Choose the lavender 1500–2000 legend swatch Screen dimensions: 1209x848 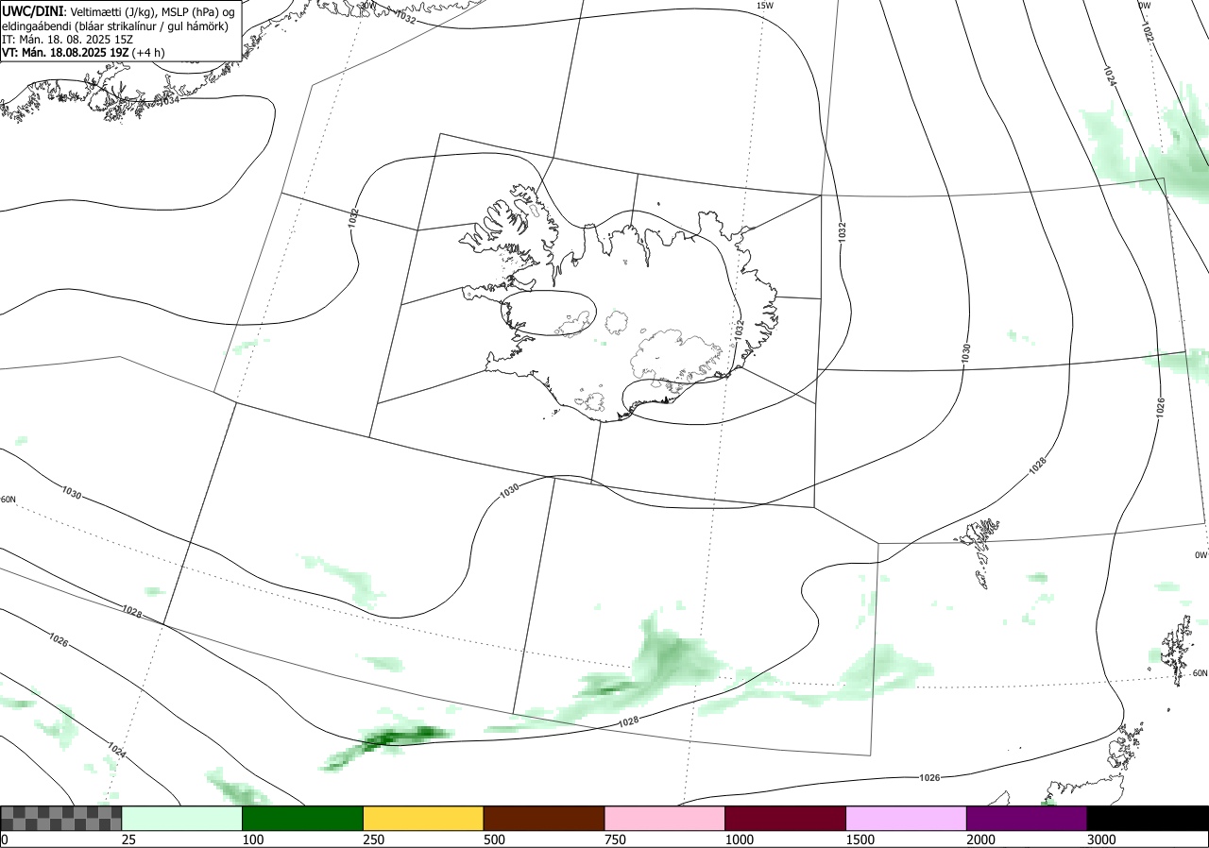tap(907, 818)
